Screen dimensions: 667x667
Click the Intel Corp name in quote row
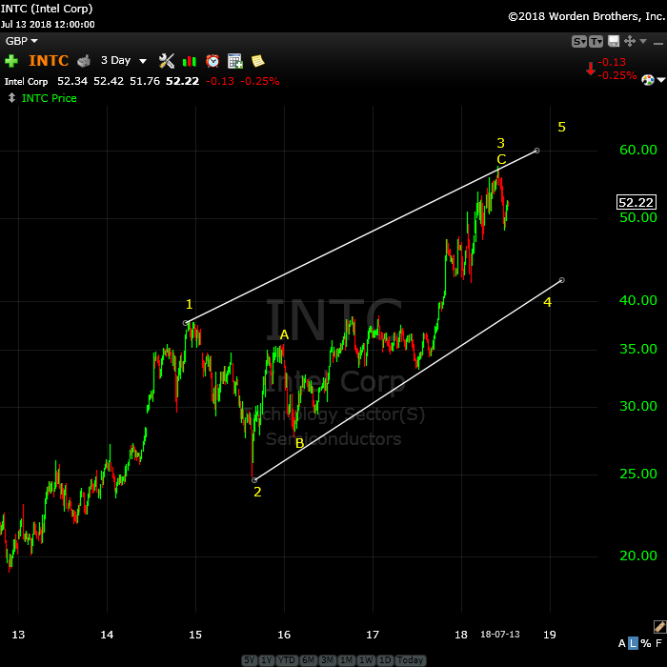(x=26, y=81)
